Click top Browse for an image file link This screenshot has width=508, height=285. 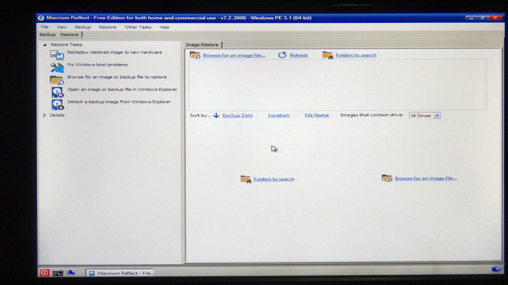234,55
